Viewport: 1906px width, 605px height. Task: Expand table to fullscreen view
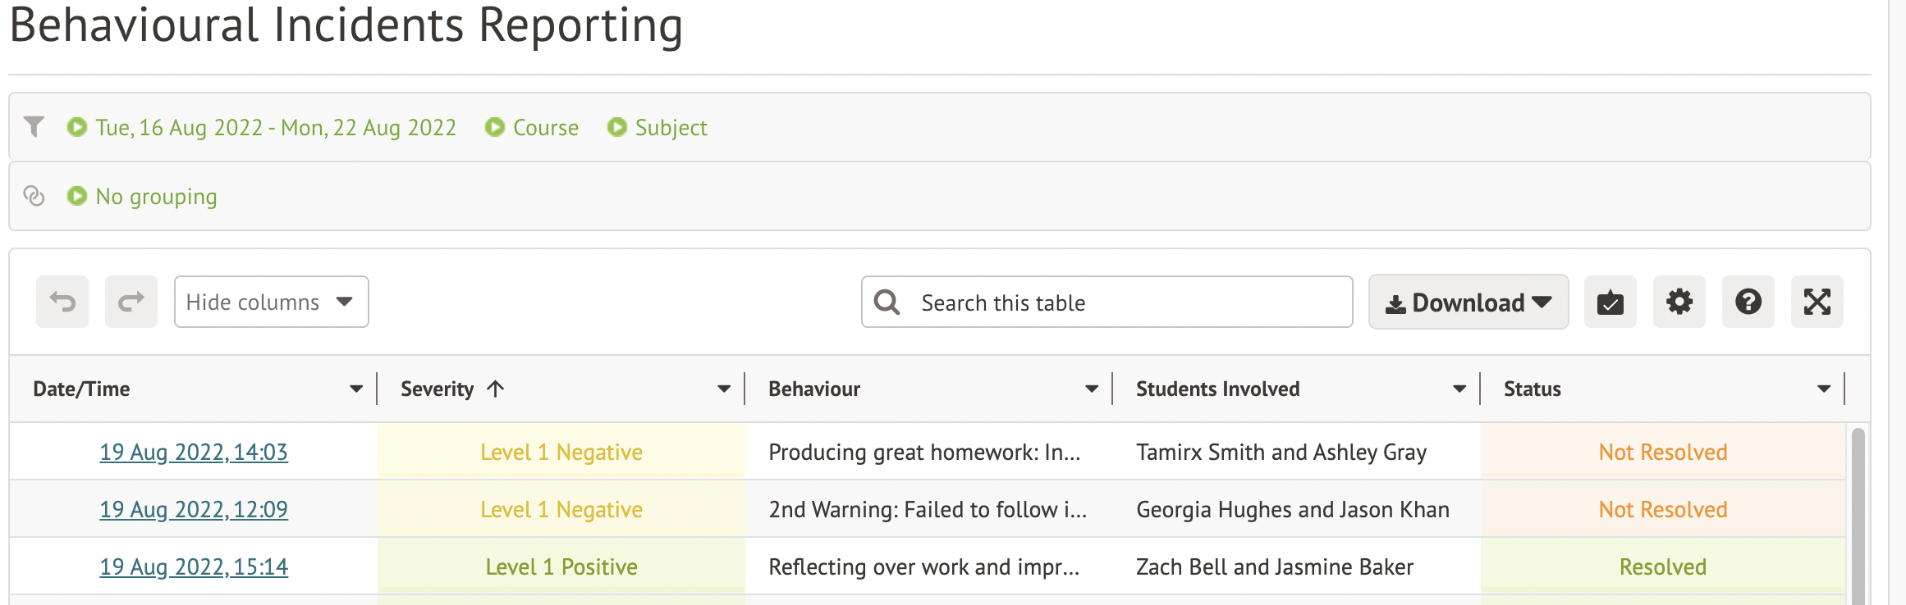1817,302
